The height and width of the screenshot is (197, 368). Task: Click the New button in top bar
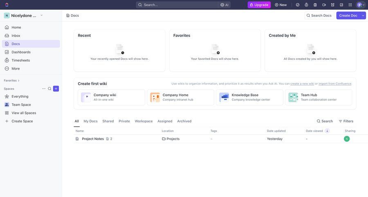pyautogui.click(x=280, y=4)
